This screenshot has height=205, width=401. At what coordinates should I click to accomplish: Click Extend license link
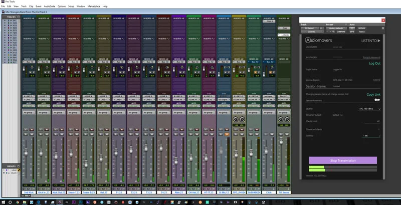[377, 80]
